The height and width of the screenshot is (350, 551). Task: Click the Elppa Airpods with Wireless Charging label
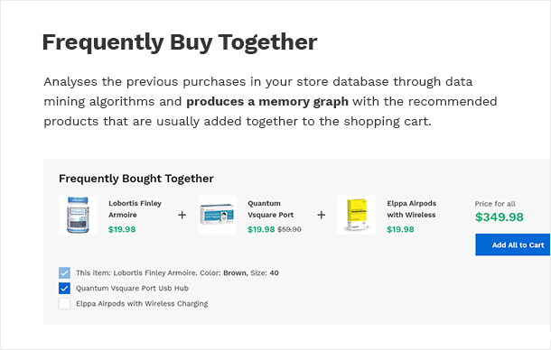(142, 304)
